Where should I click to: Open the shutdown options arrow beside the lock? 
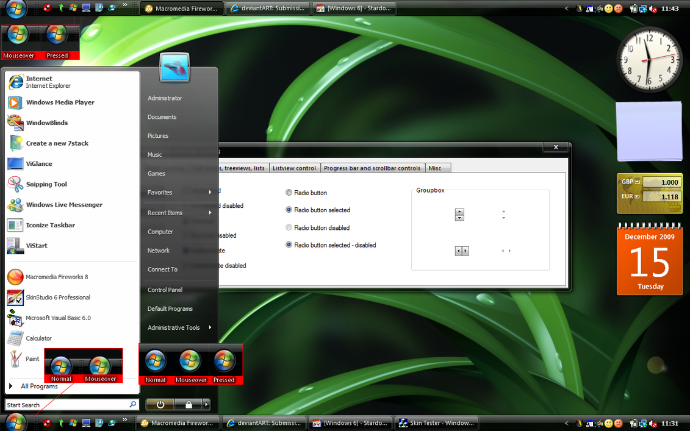coord(206,405)
